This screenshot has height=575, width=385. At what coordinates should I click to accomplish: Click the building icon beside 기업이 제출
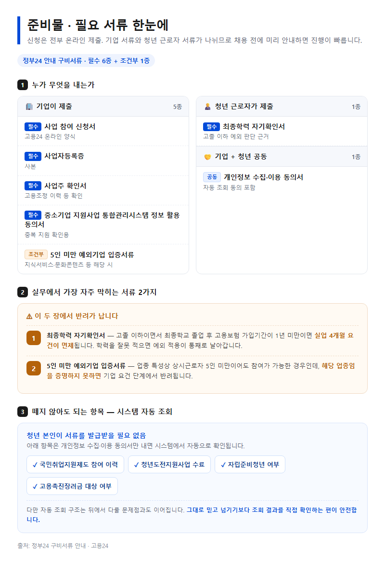coord(29,107)
